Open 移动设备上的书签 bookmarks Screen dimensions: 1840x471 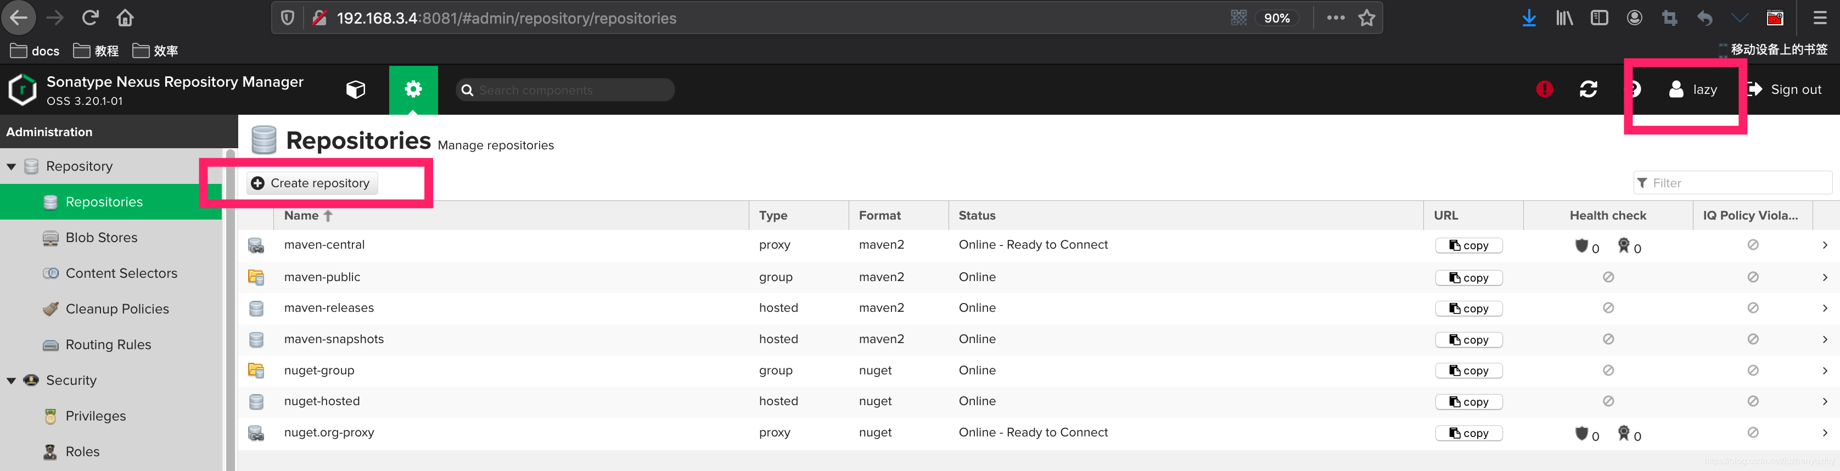(1773, 49)
